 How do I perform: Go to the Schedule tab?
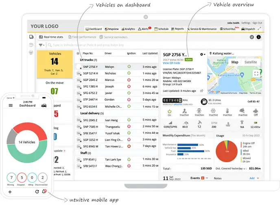tap(162, 29)
